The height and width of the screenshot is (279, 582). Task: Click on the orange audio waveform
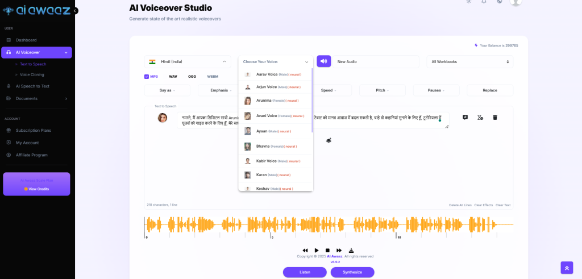click(x=330, y=226)
